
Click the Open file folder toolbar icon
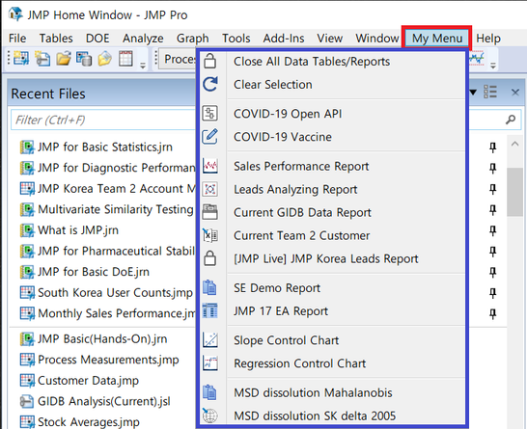[x=63, y=59]
